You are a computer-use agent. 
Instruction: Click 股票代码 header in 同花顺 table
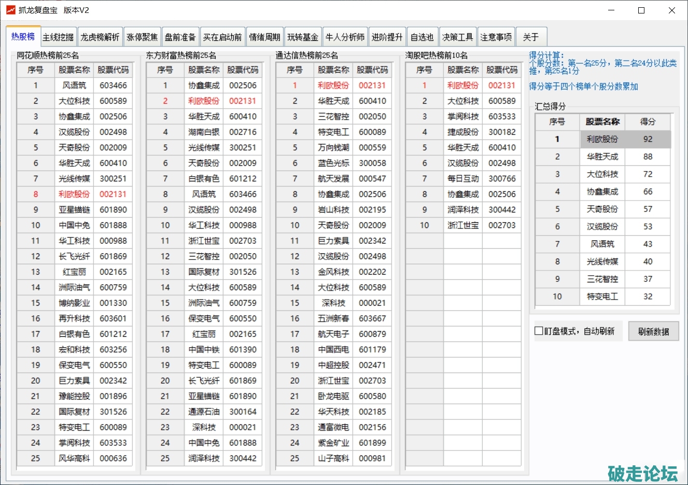point(113,70)
